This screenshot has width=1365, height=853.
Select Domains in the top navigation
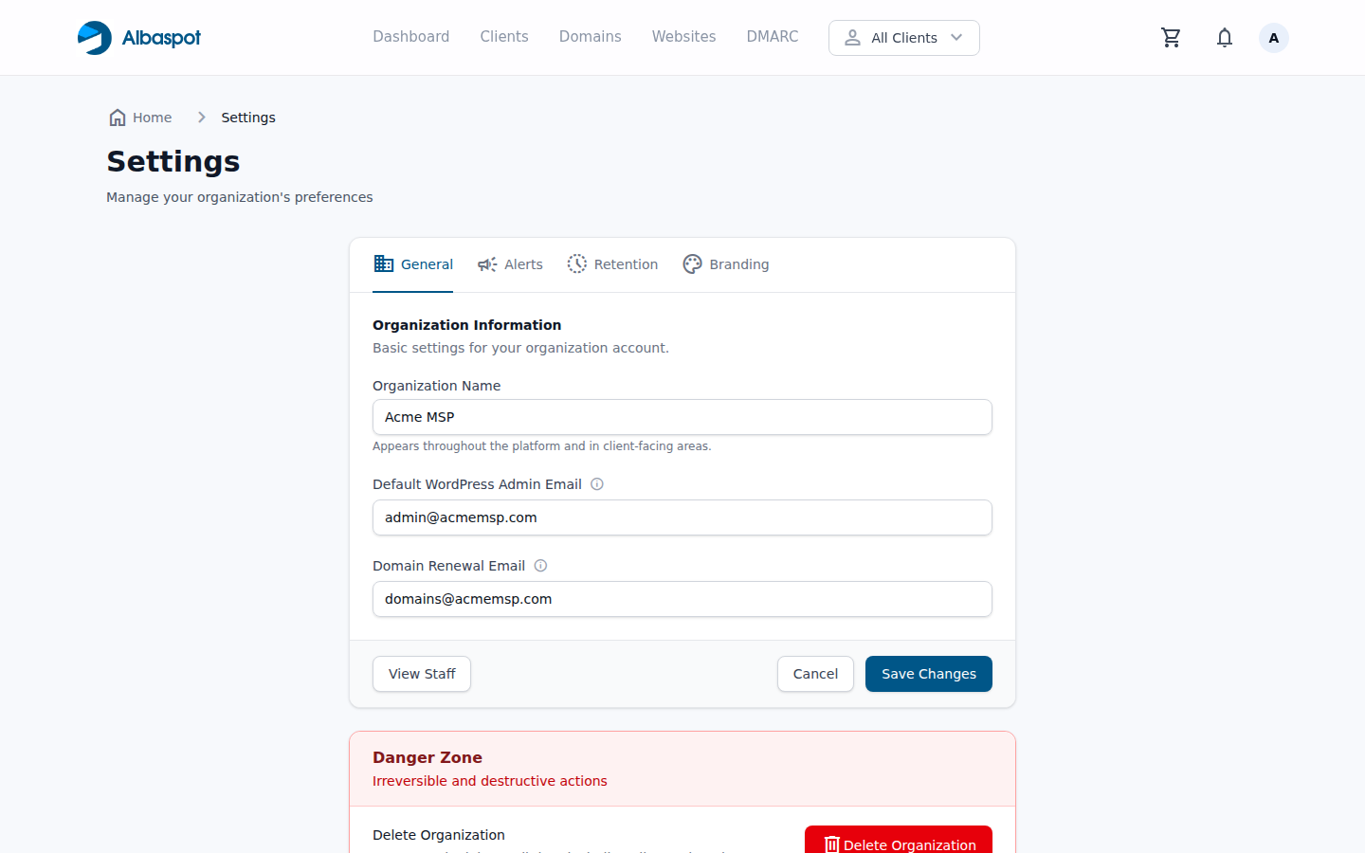tap(590, 36)
